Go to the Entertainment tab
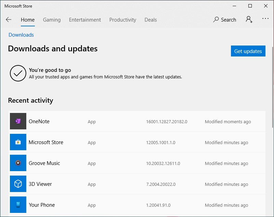The image size is (274, 217). coord(85,20)
